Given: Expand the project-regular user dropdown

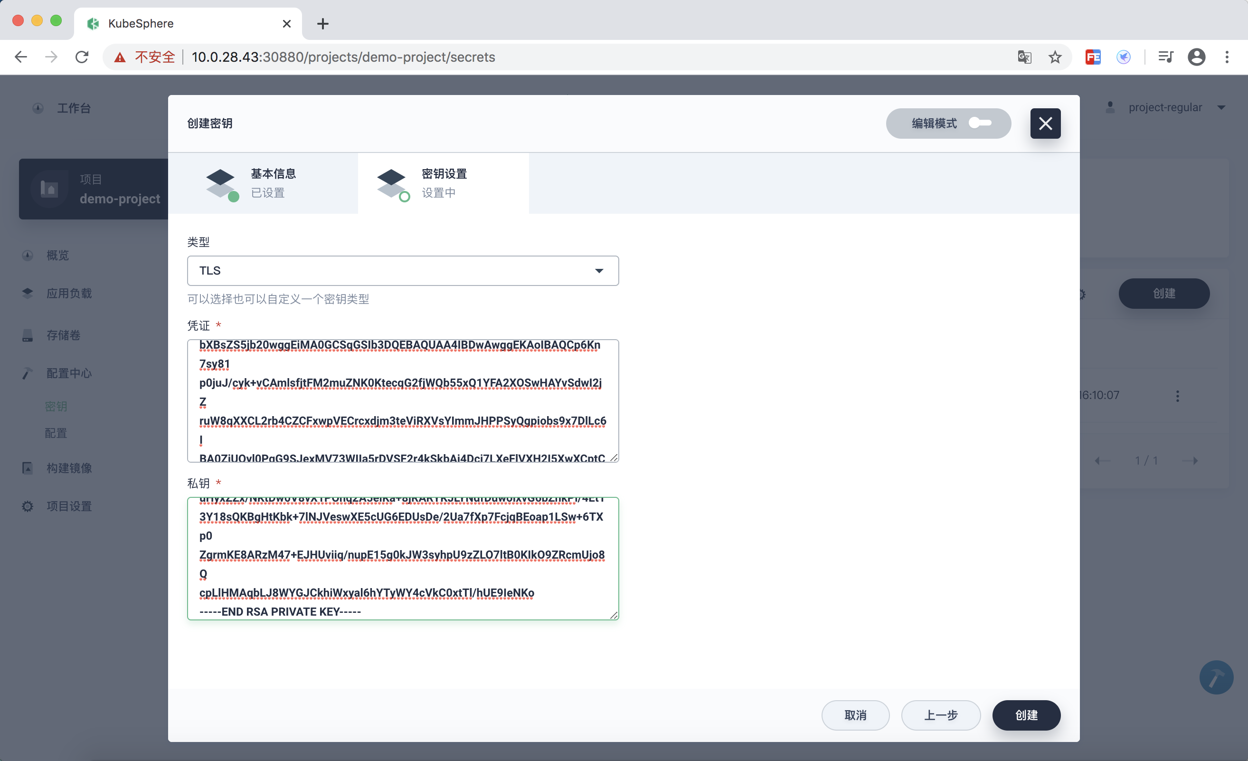Looking at the screenshot, I should click(x=1165, y=107).
